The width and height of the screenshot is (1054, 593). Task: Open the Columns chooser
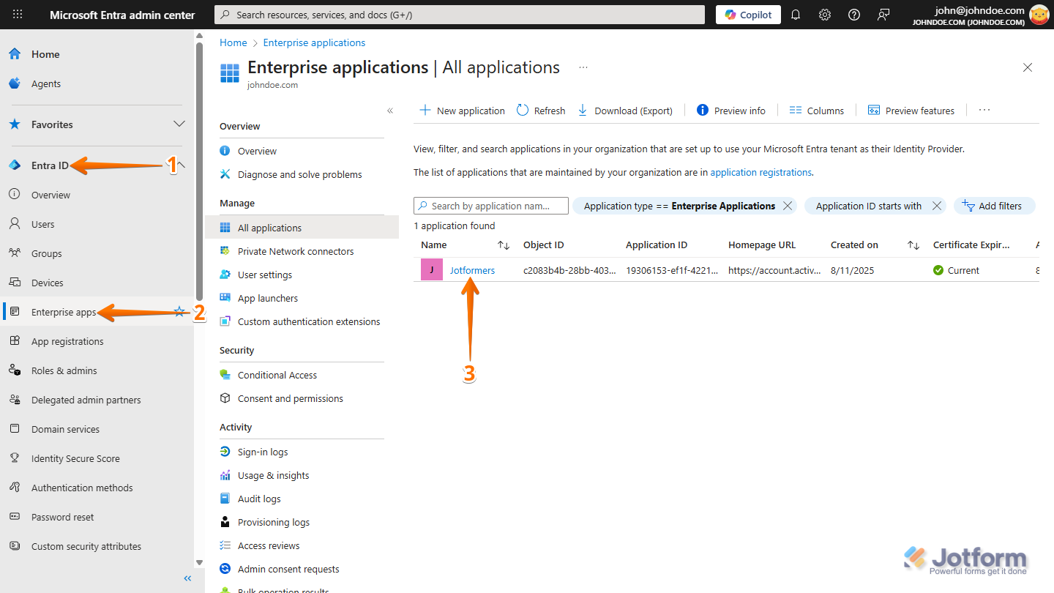click(817, 111)
